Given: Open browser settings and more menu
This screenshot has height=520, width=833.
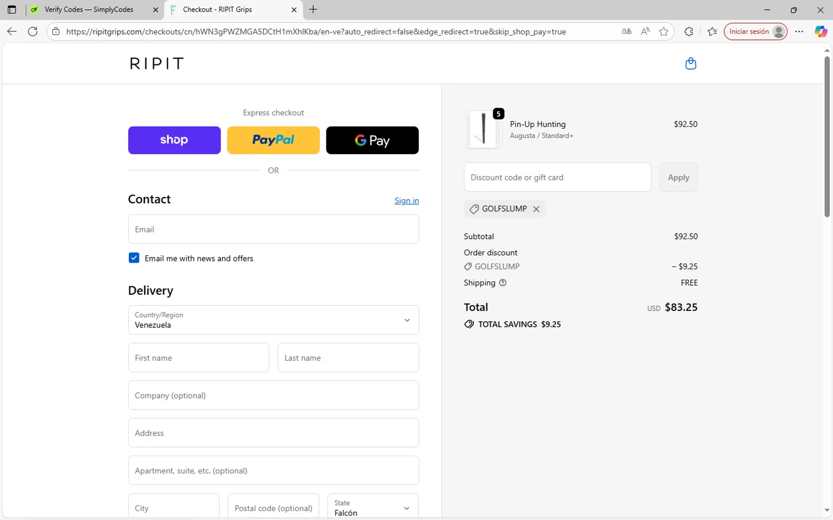Looking at the screenshot, I should 799,32.
